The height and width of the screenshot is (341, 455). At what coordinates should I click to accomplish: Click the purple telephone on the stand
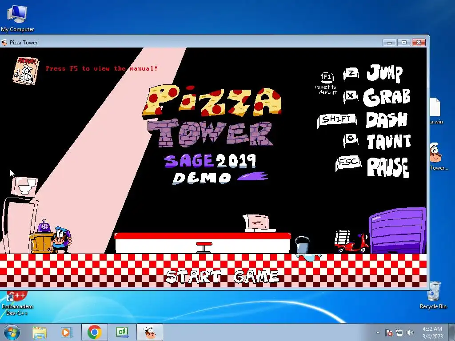[44, 226]
